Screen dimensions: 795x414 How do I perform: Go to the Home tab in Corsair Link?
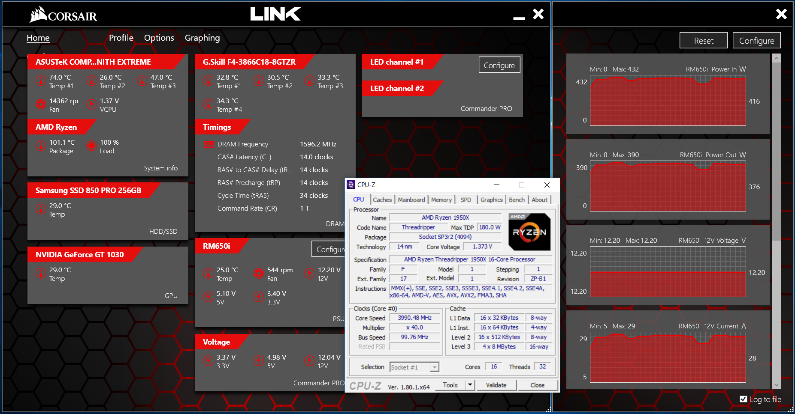tap(38, 38)
